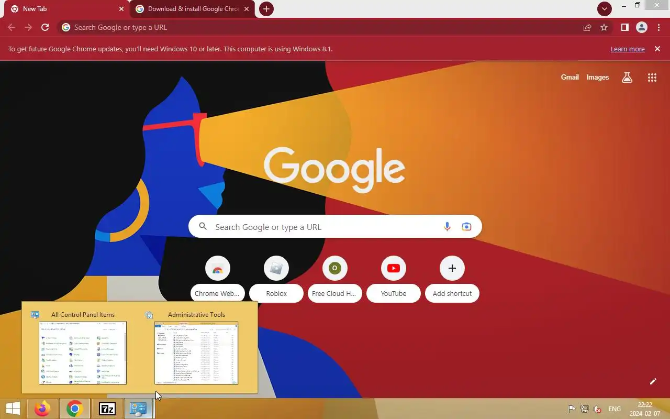Switch to Download & install Google Chrome tab
670x419 pixels.
tap(193, 9)
